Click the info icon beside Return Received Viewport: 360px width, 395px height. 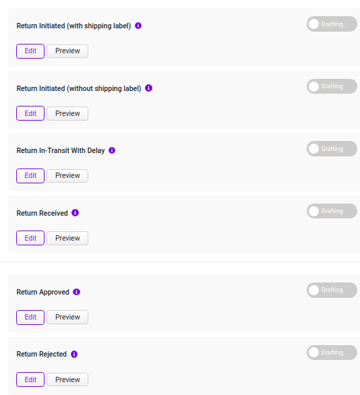pyautogui.click(x=75, y=213)
